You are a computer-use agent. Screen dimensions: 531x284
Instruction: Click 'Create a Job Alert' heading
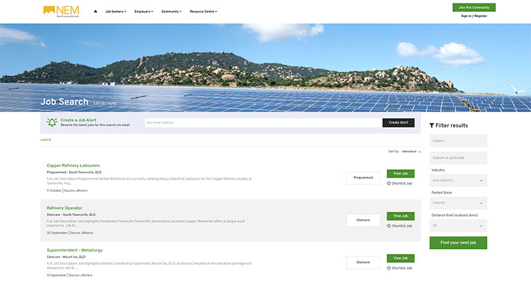[x=78, y=120]
